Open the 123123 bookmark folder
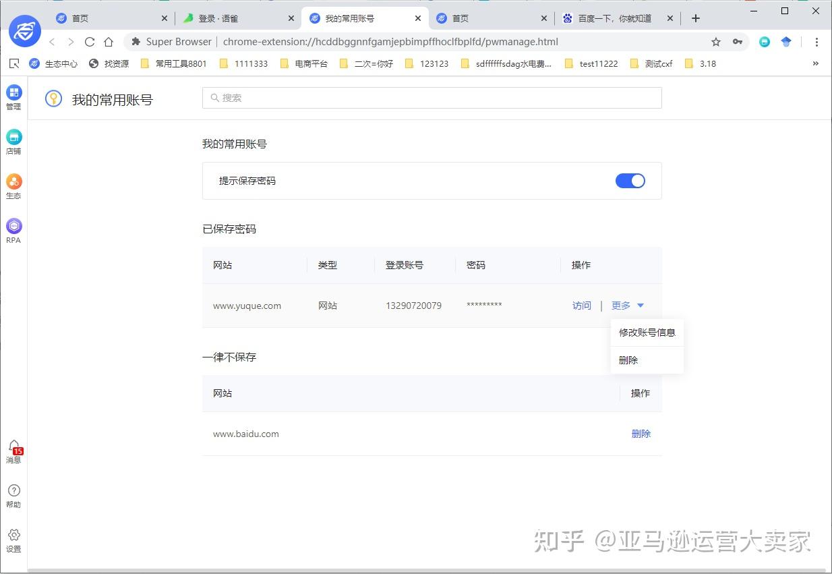Screen dimensions: 832x574 [427, 63]
